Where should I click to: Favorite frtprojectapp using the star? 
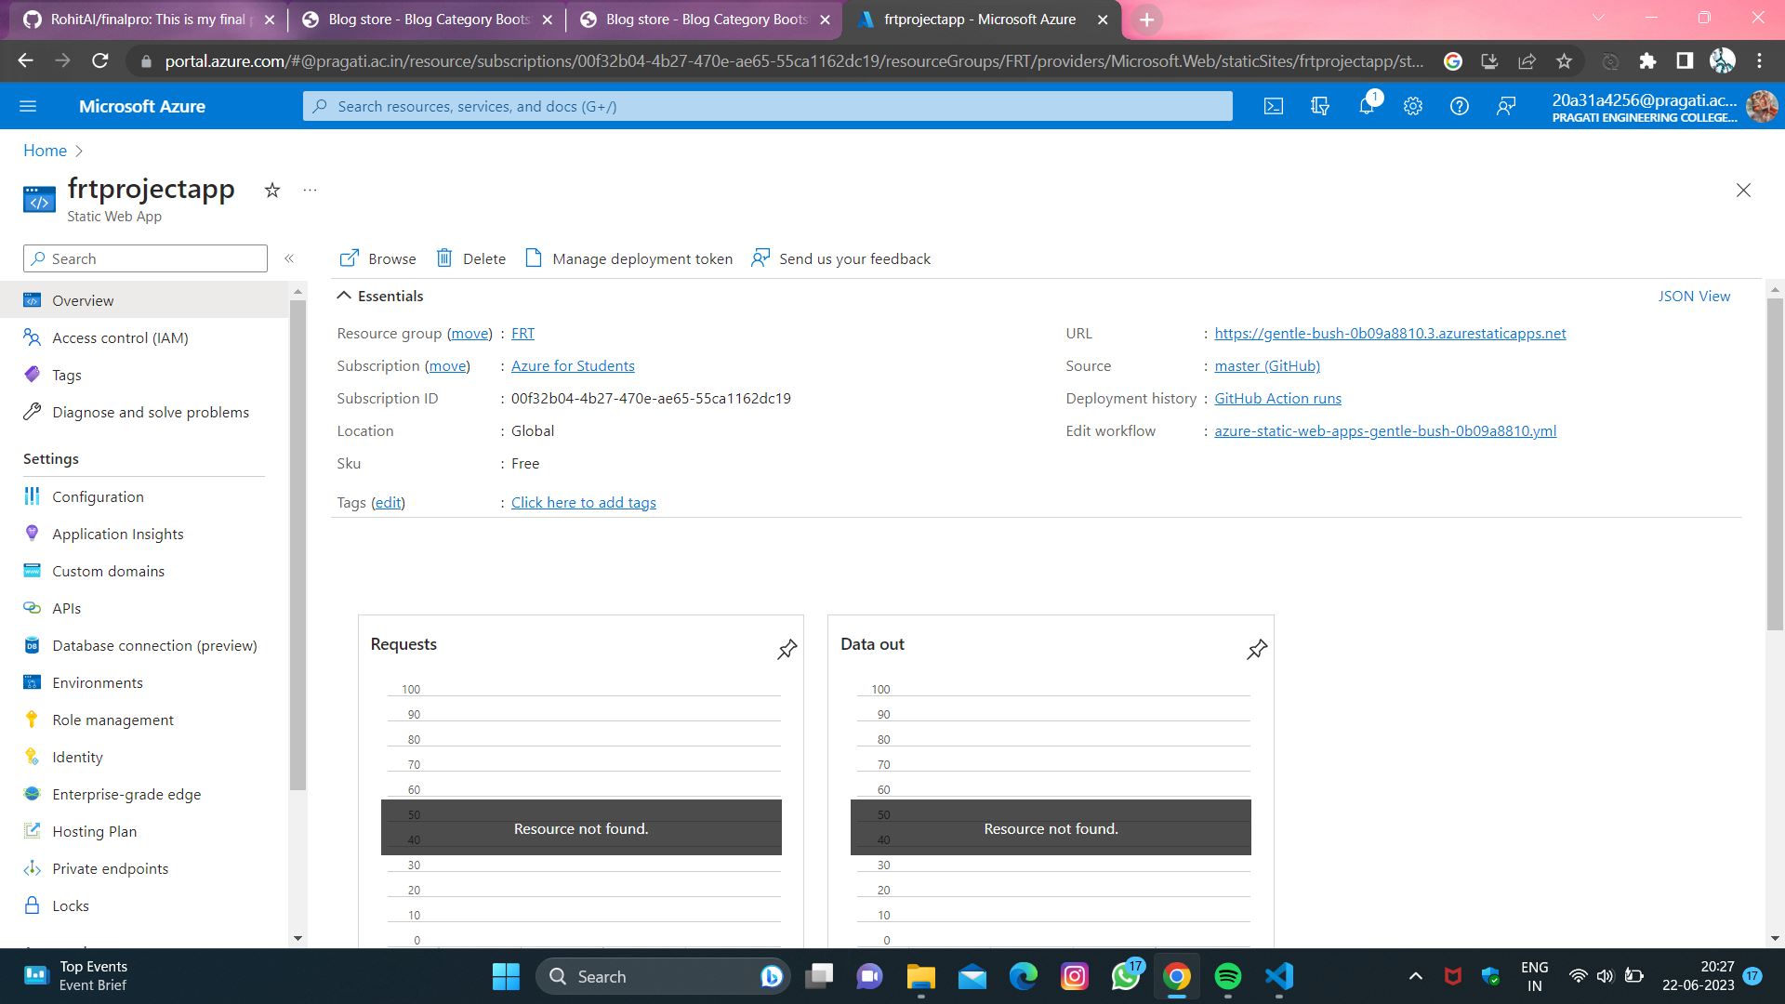point(271,190)
